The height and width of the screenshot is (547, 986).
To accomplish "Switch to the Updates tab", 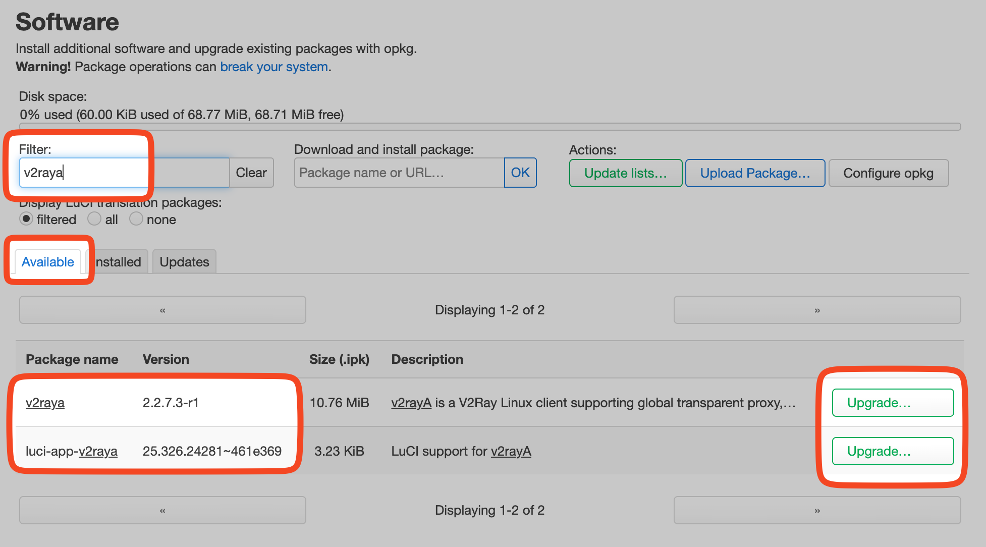I will [x=184, y=262].
